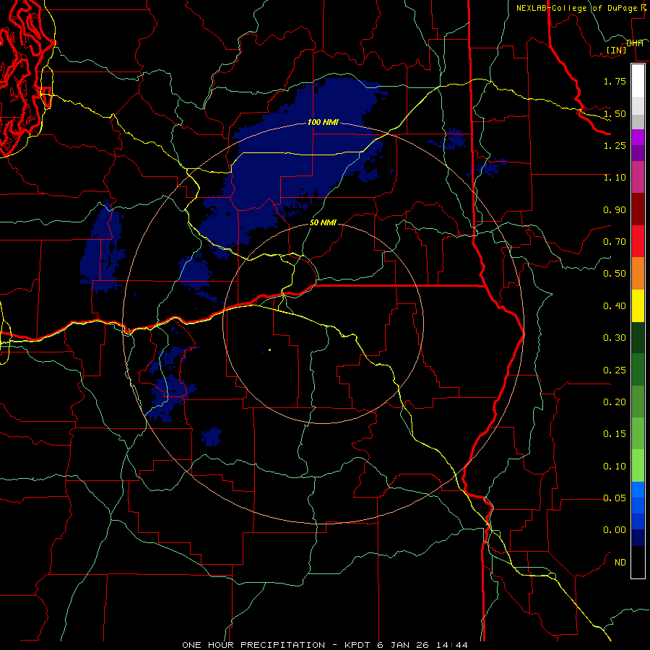Image resolution: width=650 pixels, height=650 pixels.
Task: Click the 0.70 legend value
Action: click(615, 242)
